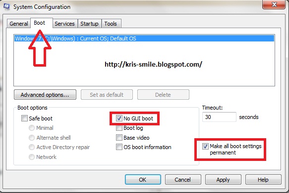Viewport: 289px width, 193px height.
Task: Choose Active Directory repair option
Action: tap(32, 147)
